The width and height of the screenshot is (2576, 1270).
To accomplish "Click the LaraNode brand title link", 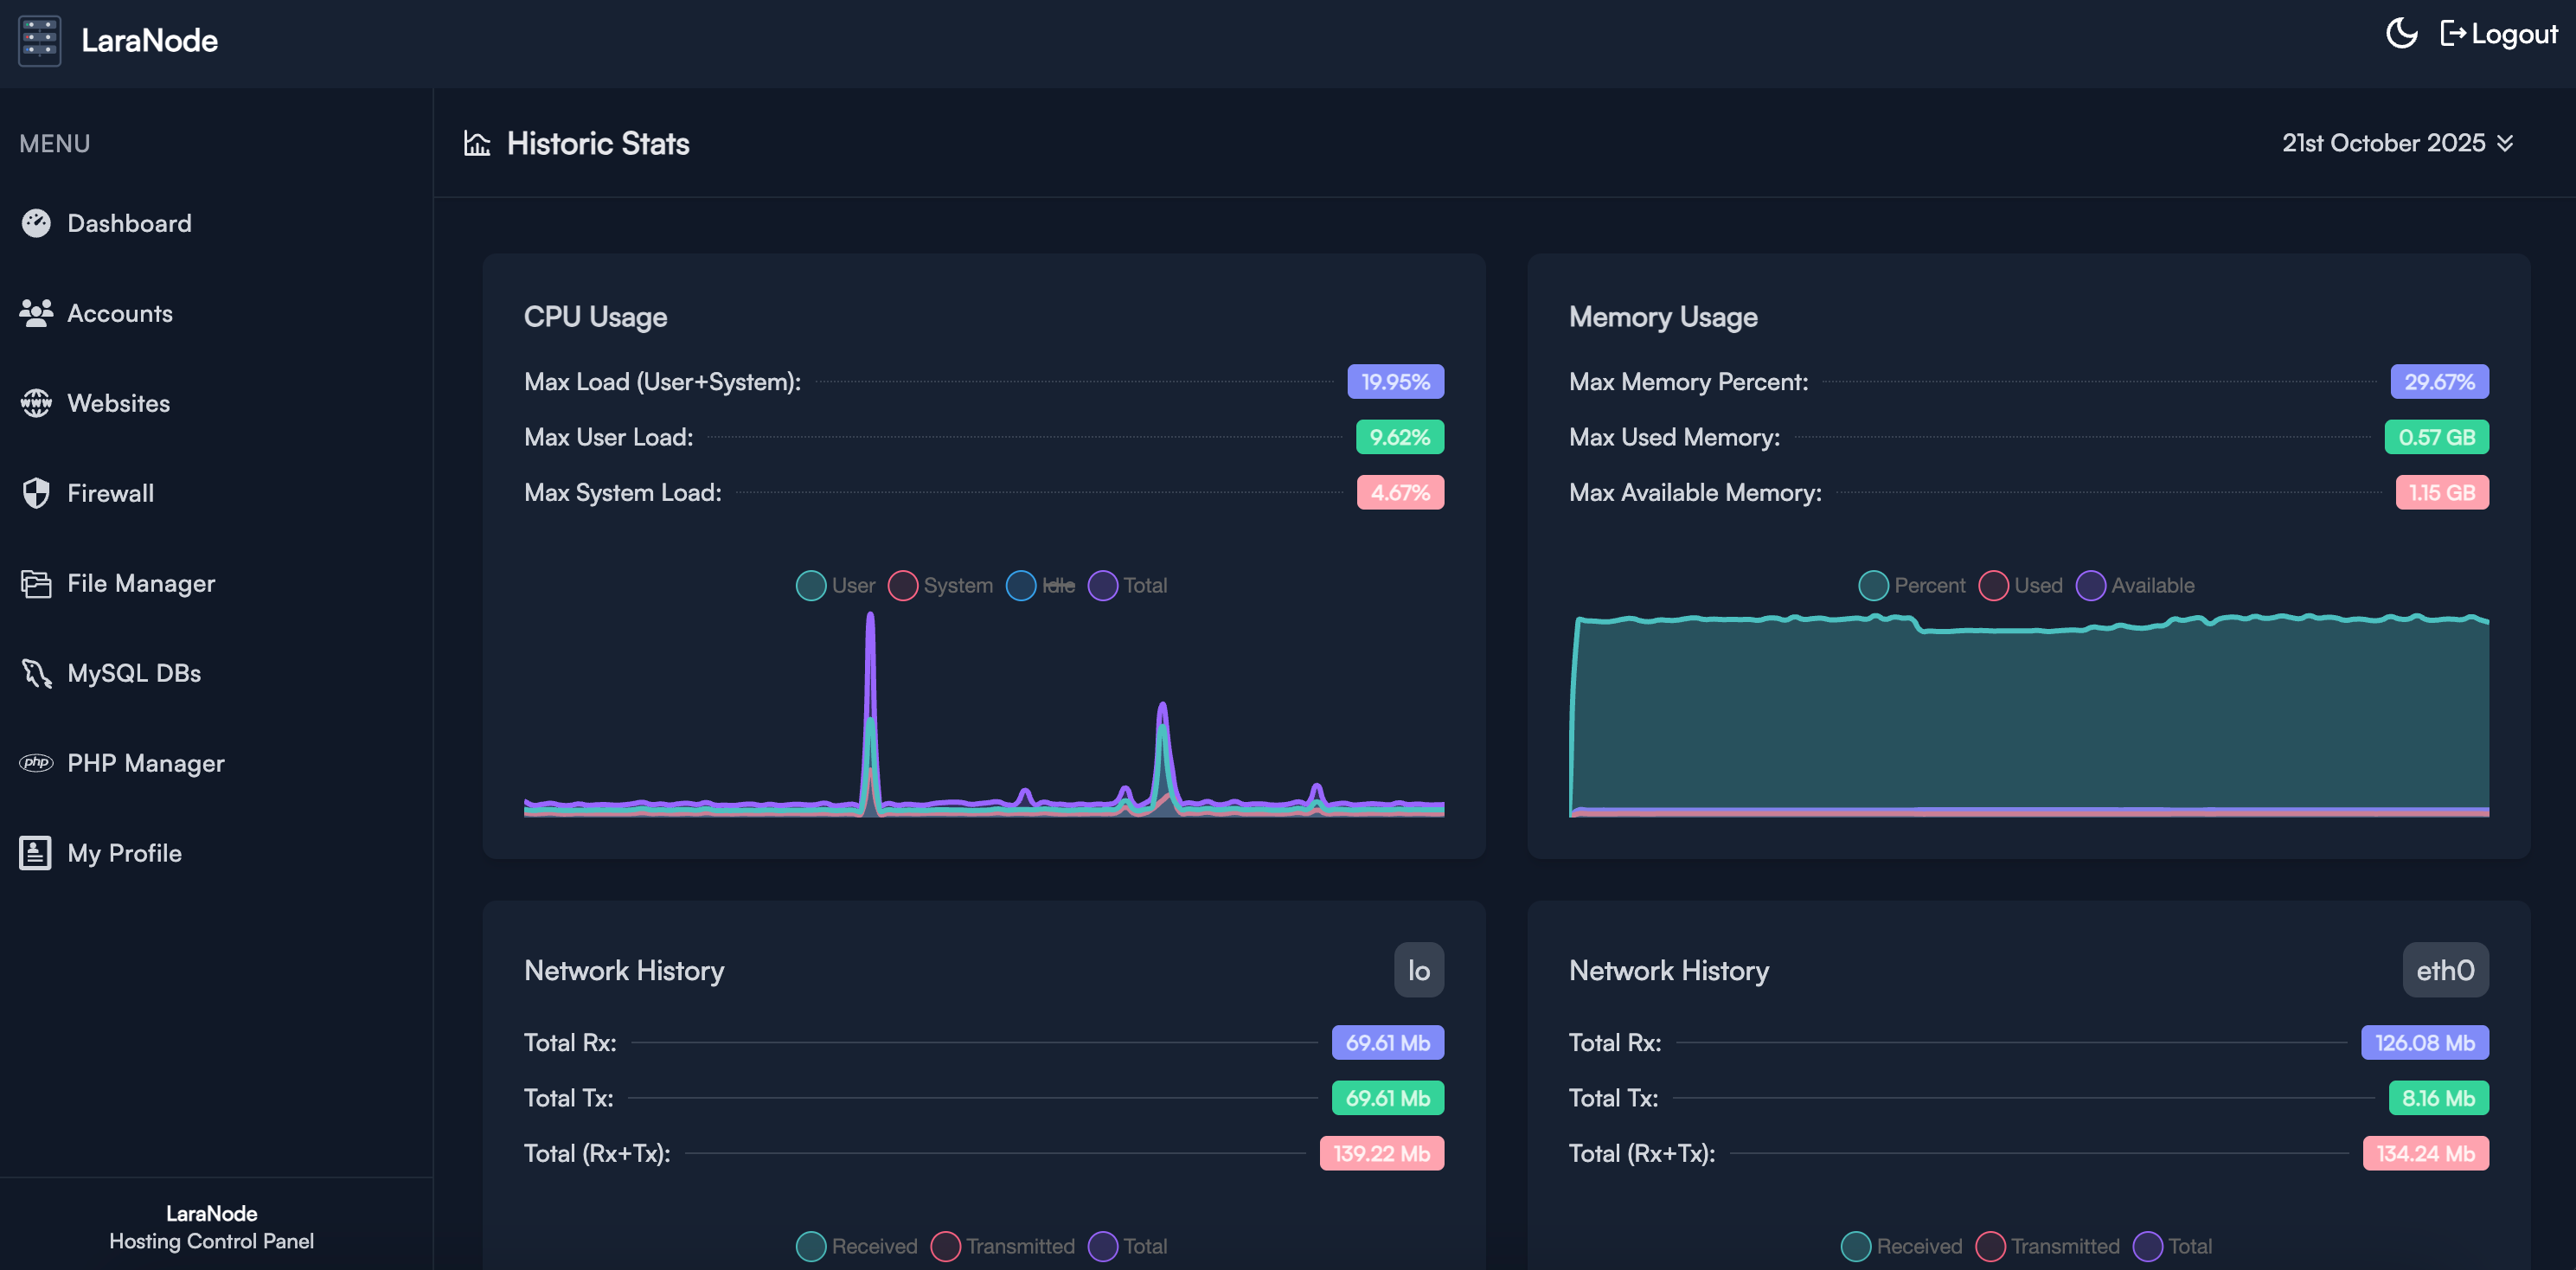I will [149, 40].
